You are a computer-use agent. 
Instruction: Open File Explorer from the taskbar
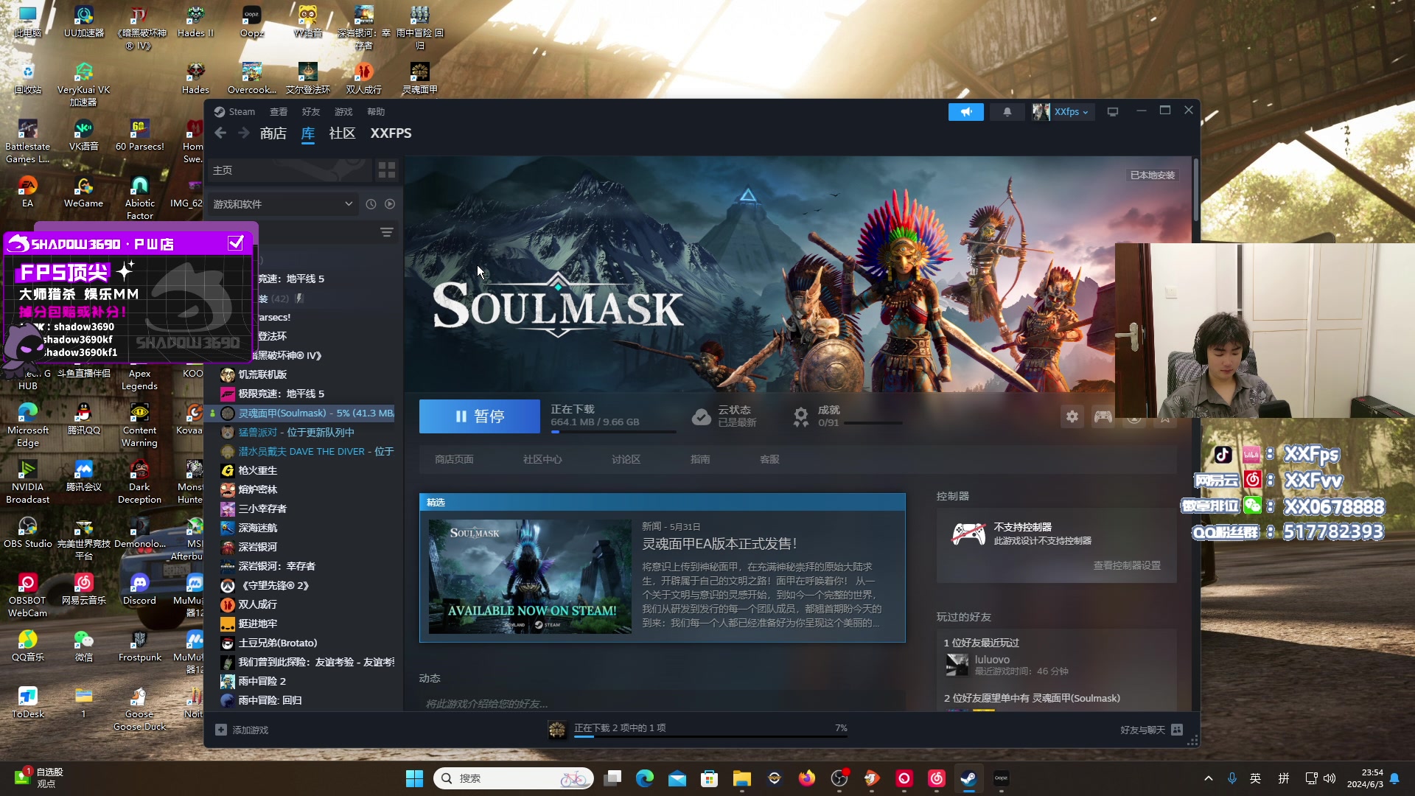(741, 778)
